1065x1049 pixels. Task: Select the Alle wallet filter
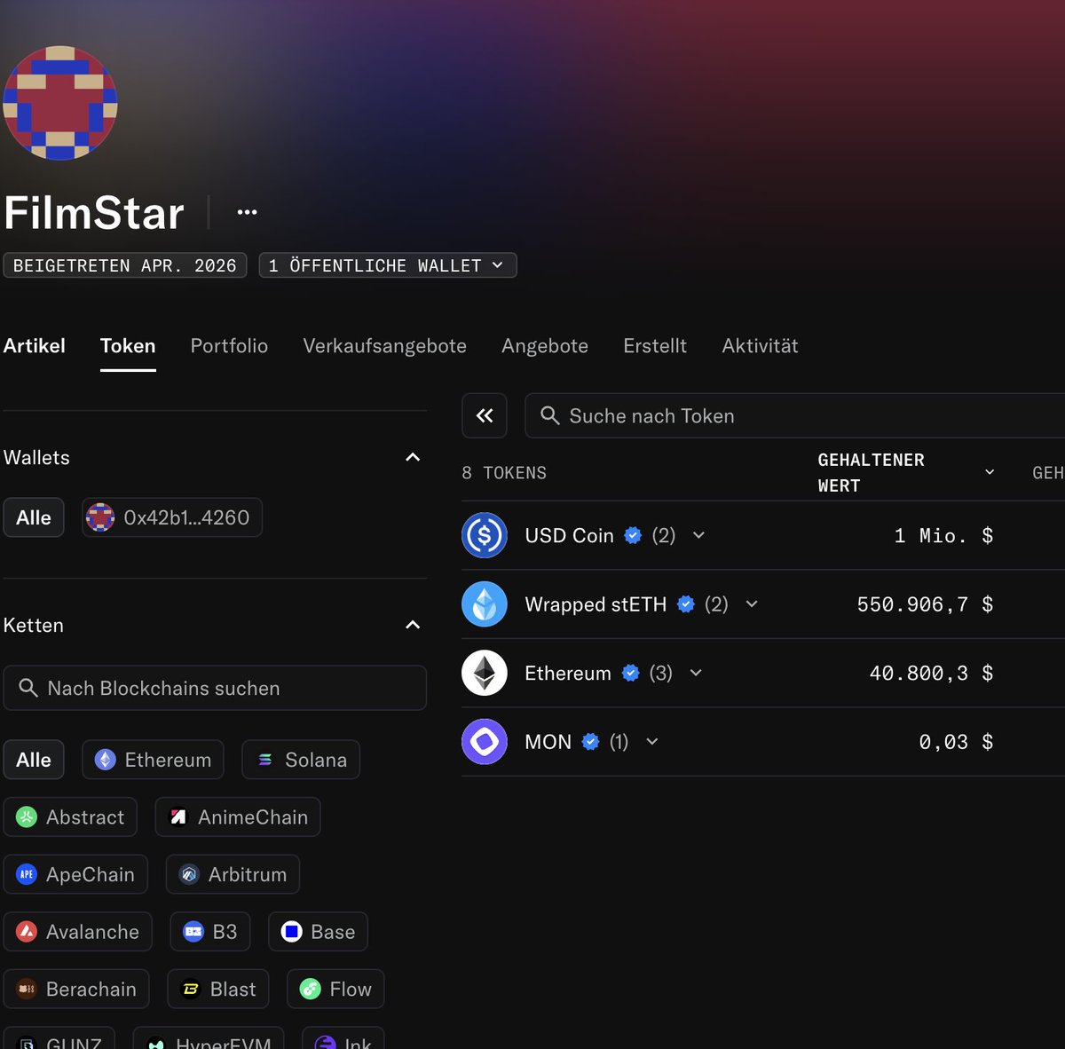tap(34, 517)
